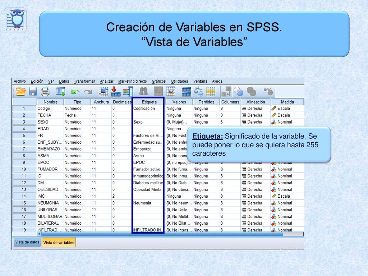This screenshot has width=368, height=276.
Task: Click the {0, No Unilo... values cell
Action: pos(179,210)
